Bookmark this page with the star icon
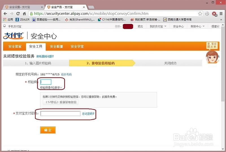The image size is (226, 152). pyautogui.click(x=200, y=14)
